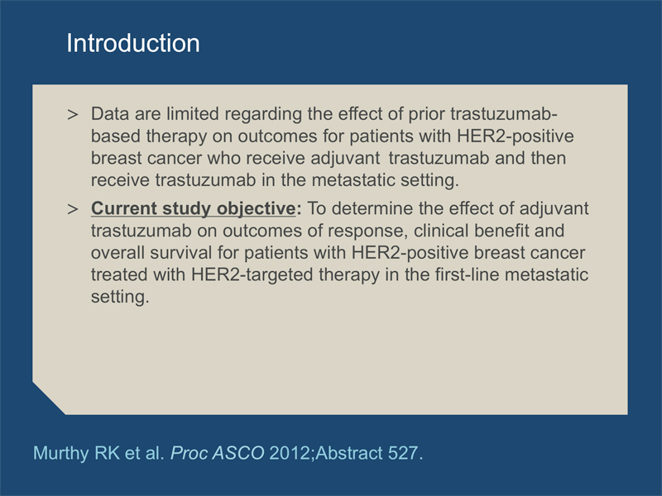662x496 pixels.
Task: Click the second bullet arrow marker
Action: 73,209
